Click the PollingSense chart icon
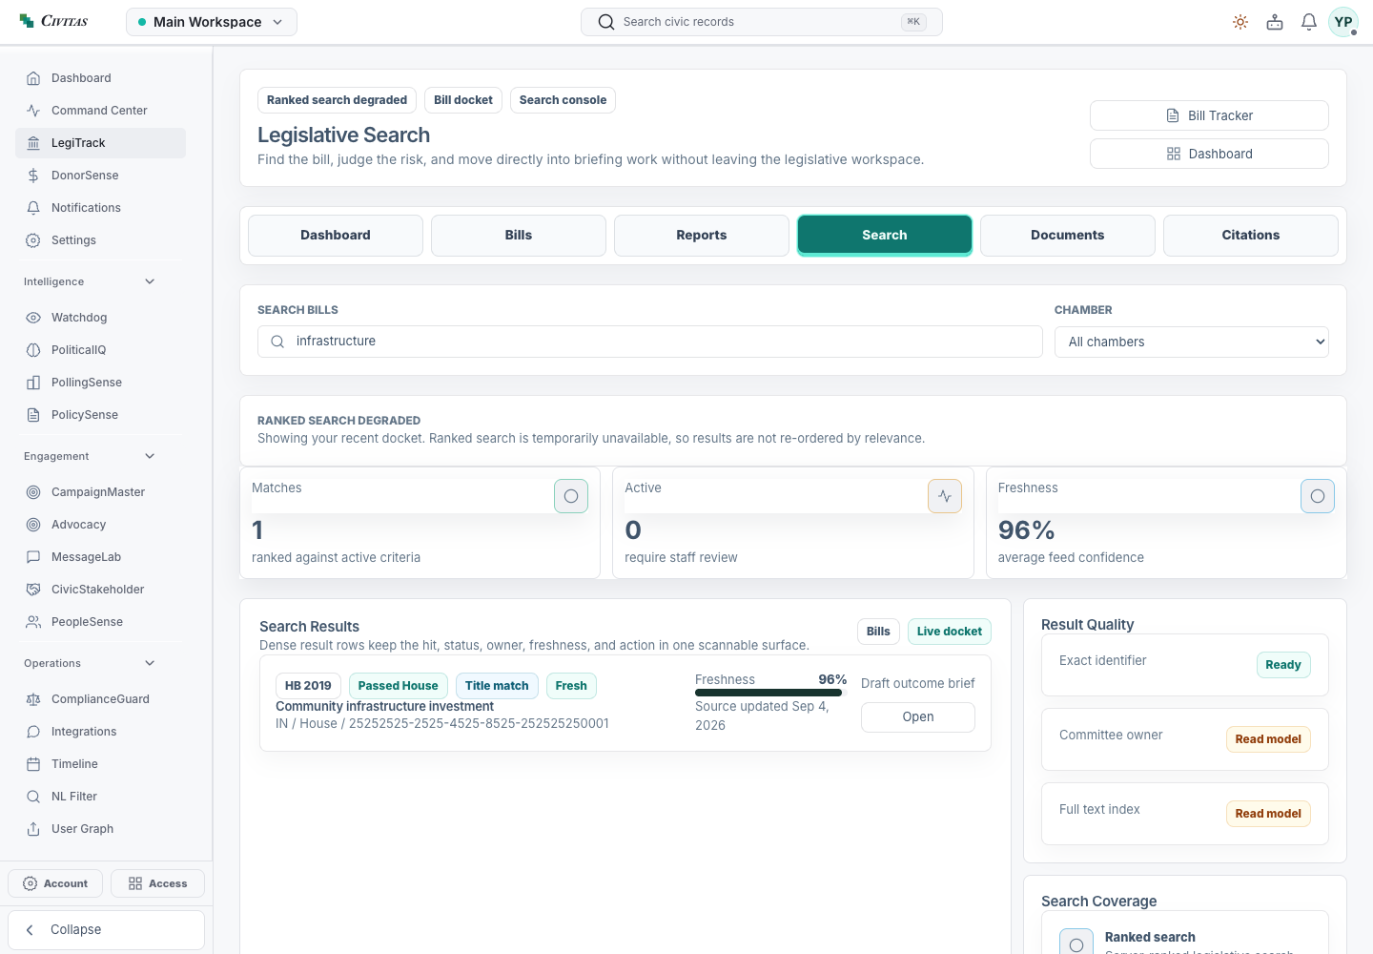1373x954 pixels. click(33, 383)
